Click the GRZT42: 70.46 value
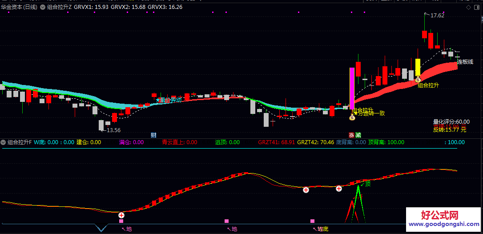483x234 pixels. coord(316,142)
